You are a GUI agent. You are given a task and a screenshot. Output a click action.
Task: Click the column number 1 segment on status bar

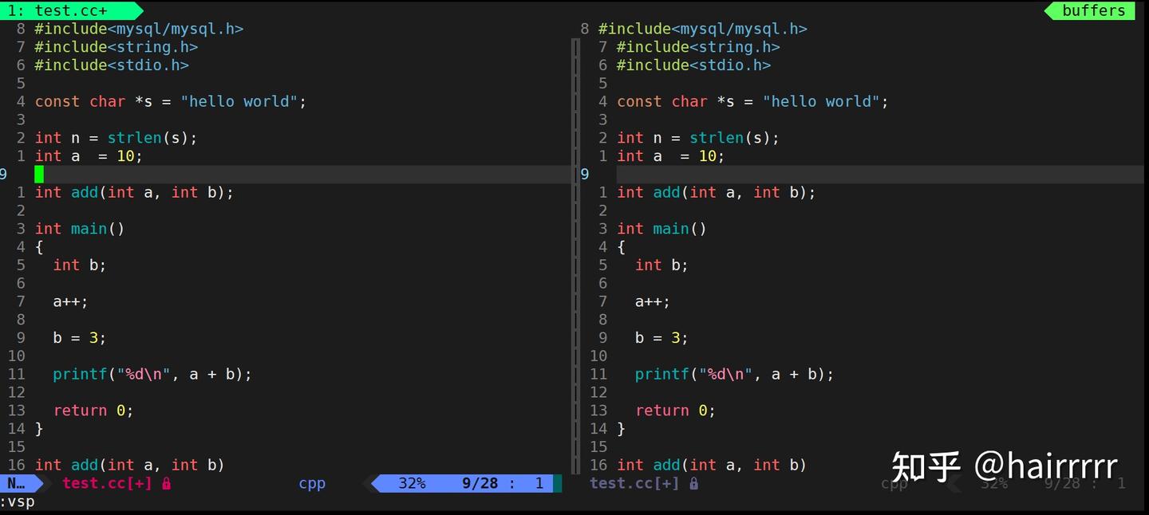tap(539, 483)
